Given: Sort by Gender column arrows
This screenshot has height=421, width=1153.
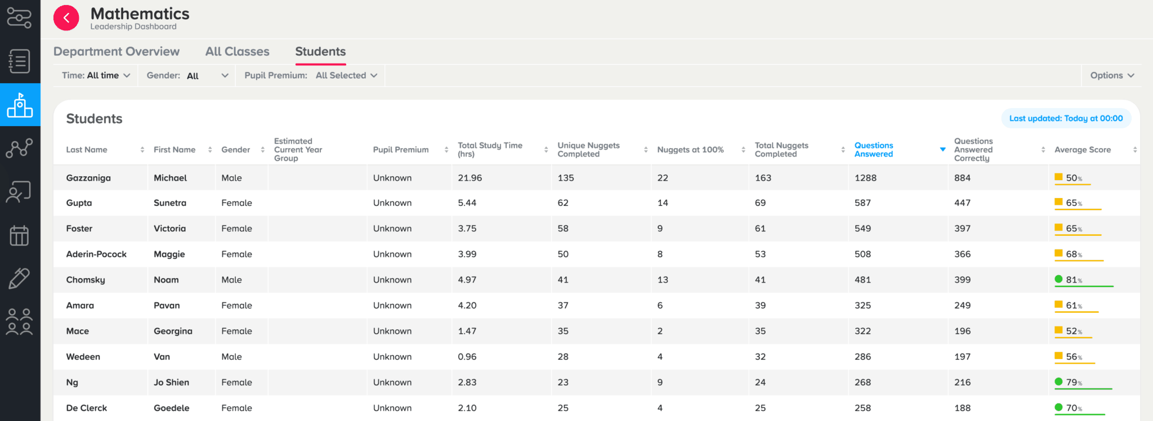Looking at the screenshot, I should point(262,150).
